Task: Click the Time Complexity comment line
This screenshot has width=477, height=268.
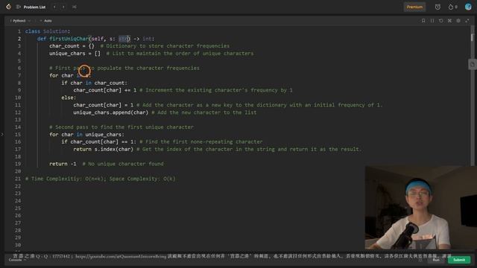Action: tap(101, 179)
